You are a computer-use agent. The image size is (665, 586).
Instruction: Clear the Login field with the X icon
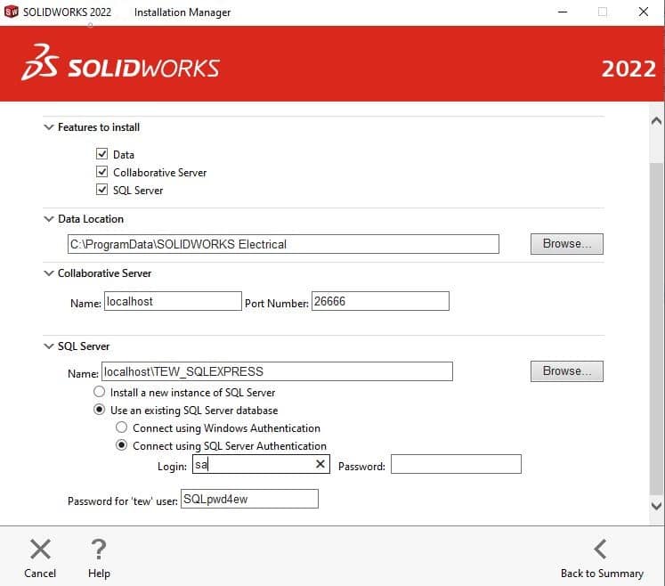click(320, 464)
